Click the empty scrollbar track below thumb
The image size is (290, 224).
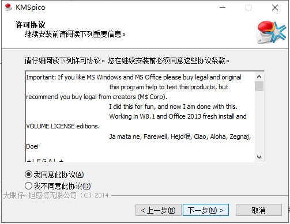[259, 122]
